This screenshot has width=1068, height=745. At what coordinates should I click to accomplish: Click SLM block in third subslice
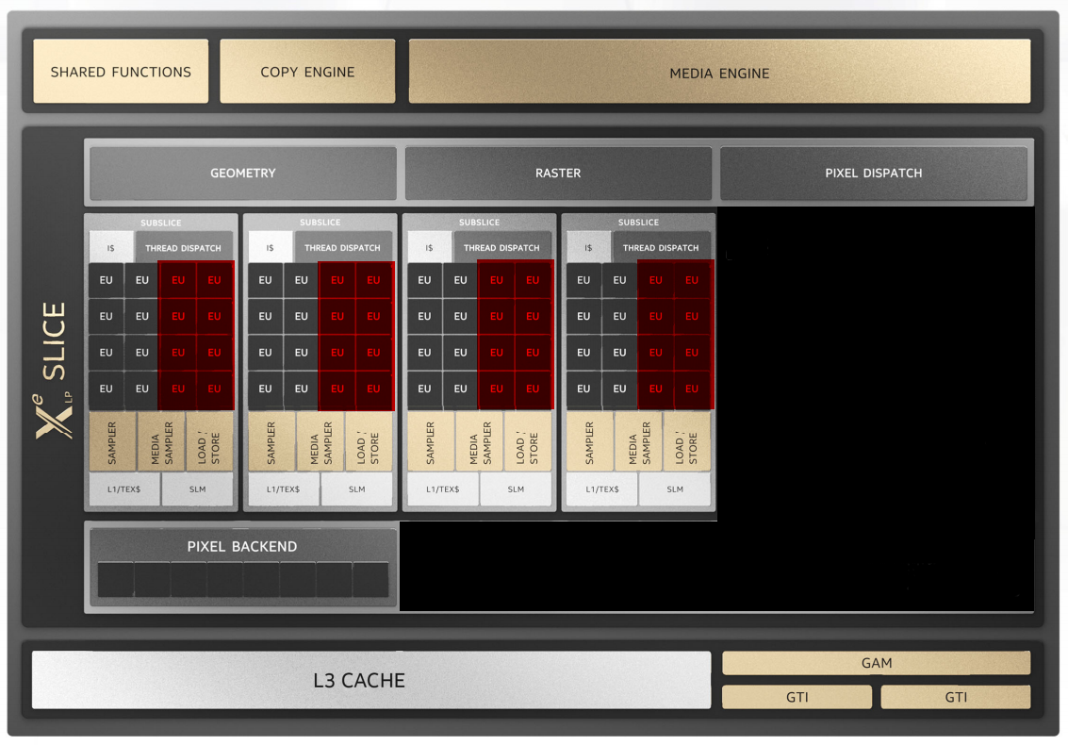point(516,488)
